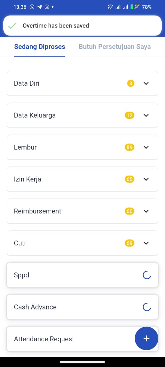
Task: Expand the Lembur section chevron
Action: [146, 147]
